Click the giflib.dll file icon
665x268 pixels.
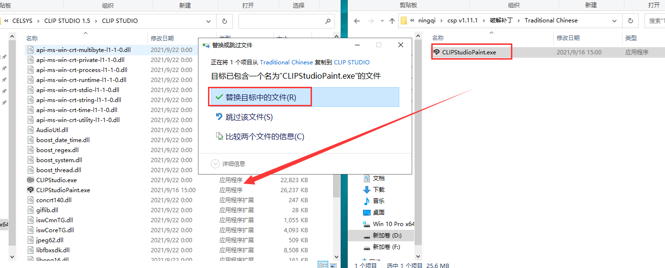(31, 210)
